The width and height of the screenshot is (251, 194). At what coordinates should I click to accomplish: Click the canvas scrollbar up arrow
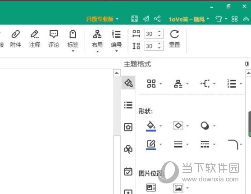[x=117, y=73]
